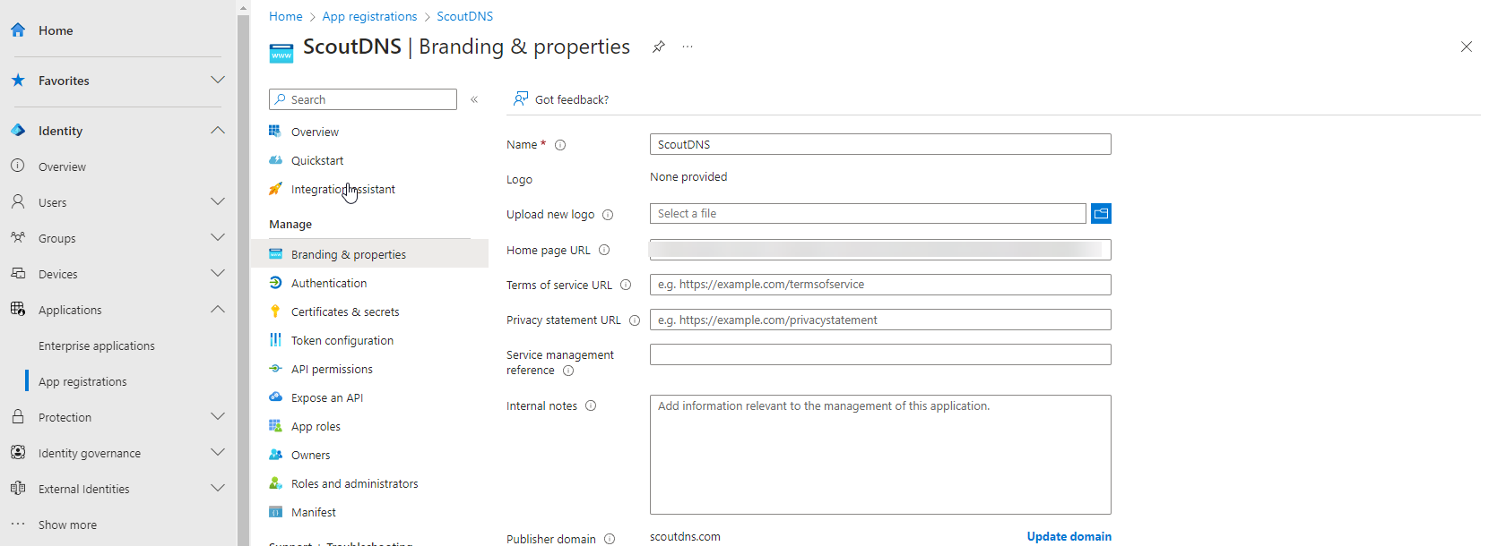Collapse the menu using double chevron icon

click(474, 99)
